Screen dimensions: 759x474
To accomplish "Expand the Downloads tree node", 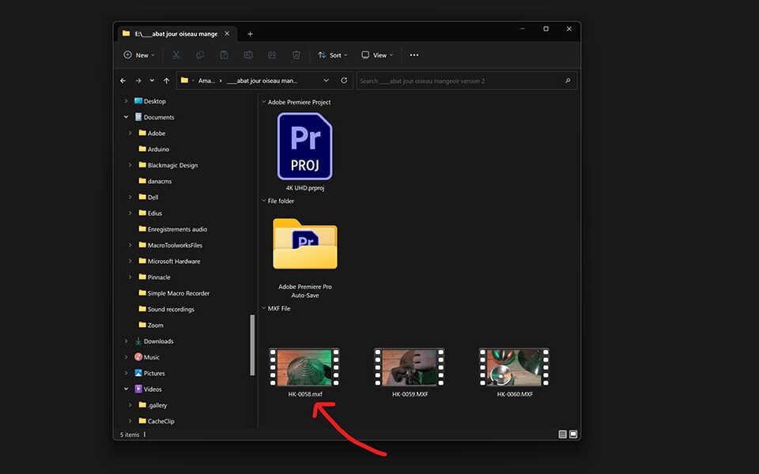I will [126, 341].
